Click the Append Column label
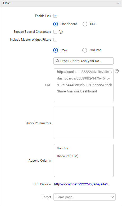 [40, 161]
